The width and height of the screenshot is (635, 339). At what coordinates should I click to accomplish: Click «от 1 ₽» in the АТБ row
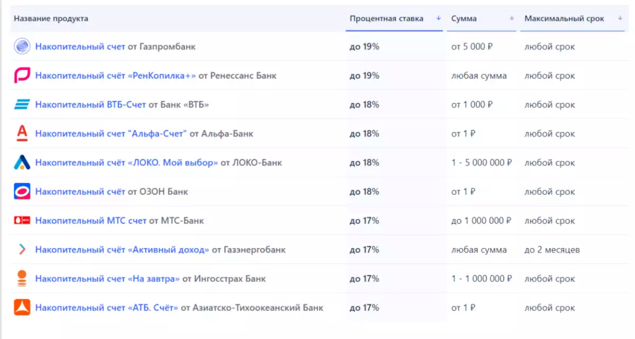(464, 308)
